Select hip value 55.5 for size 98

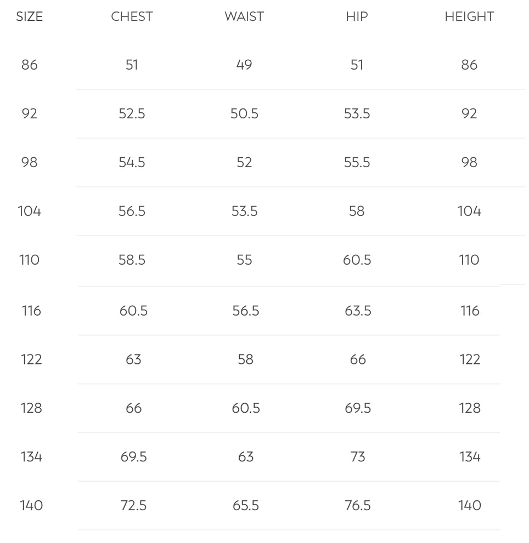pyautogui.click(x=357, y=162)
